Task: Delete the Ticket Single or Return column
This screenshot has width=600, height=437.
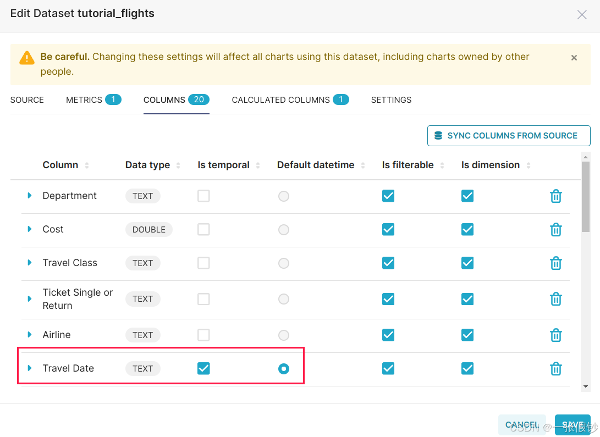Action: (556, 299)
